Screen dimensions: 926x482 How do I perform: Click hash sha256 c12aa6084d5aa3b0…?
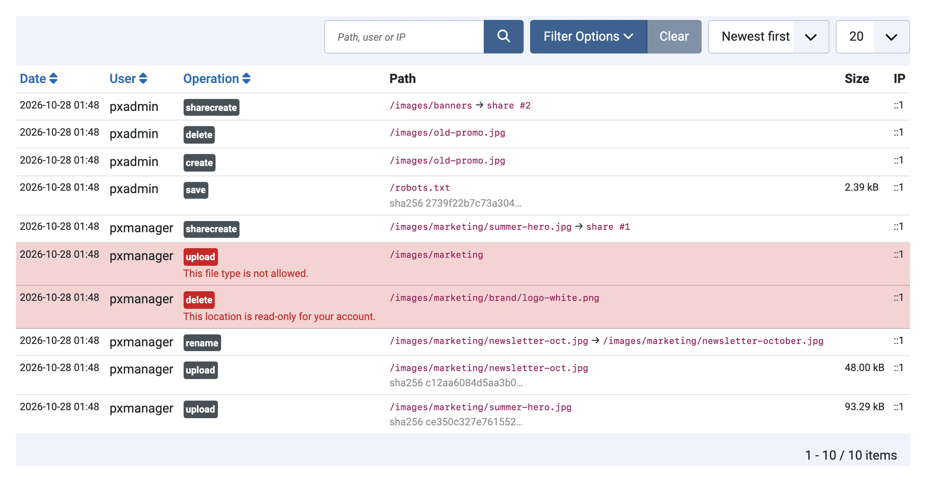pos(456,383)
